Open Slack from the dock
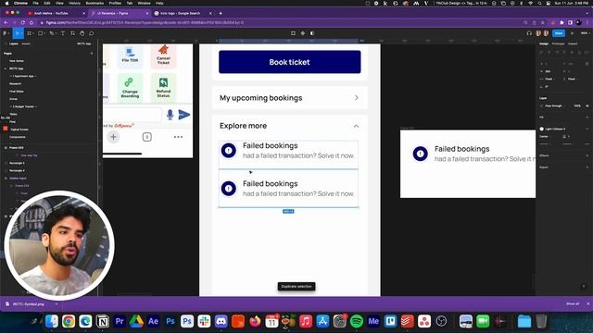The image size is (593, 333). pyautogui.click(x=204, y=321)
